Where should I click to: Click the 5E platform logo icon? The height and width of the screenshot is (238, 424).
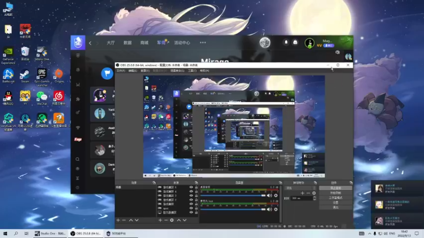click(78, 43)
